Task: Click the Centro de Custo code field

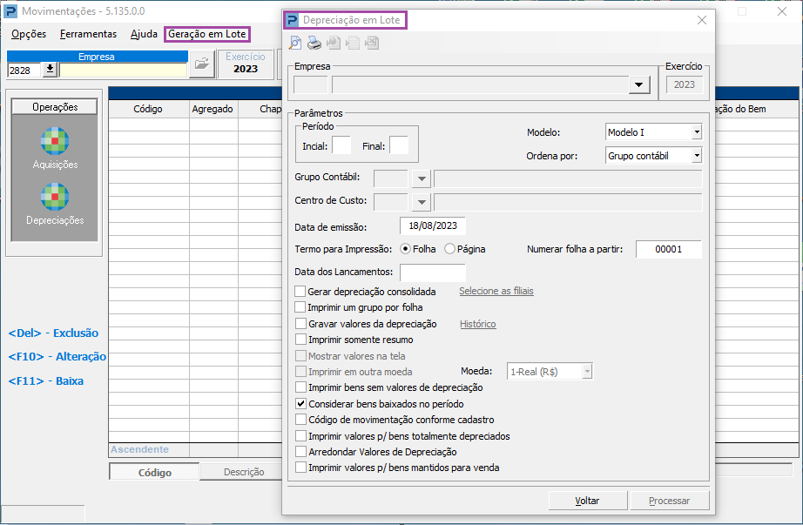Action: [391, 202]
